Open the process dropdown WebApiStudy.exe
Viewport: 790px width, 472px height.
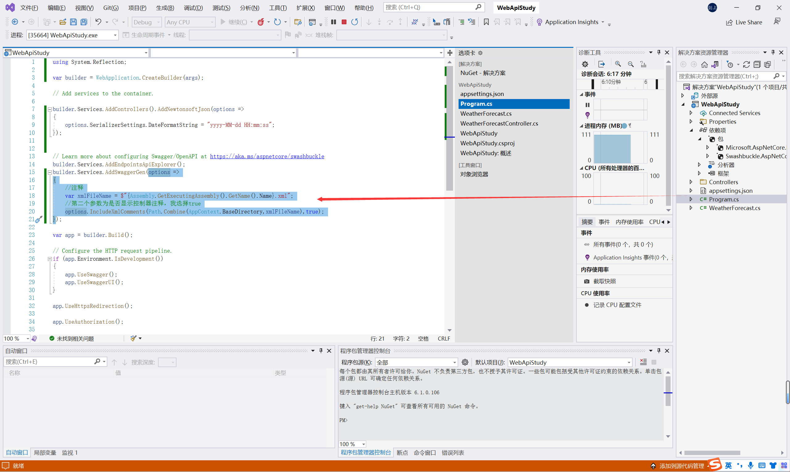pyautogui.click(x=115, y=35)
